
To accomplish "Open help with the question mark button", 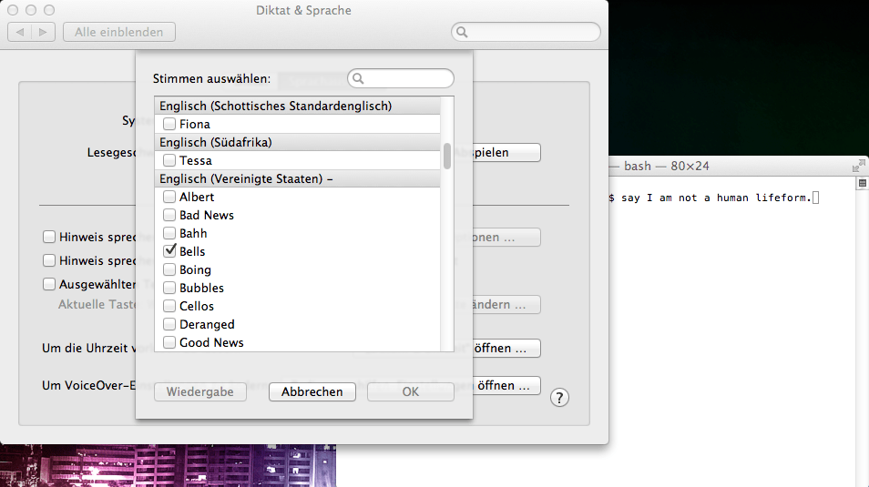I will [x=560, y=398].
